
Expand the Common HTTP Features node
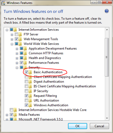pos(17,53)
